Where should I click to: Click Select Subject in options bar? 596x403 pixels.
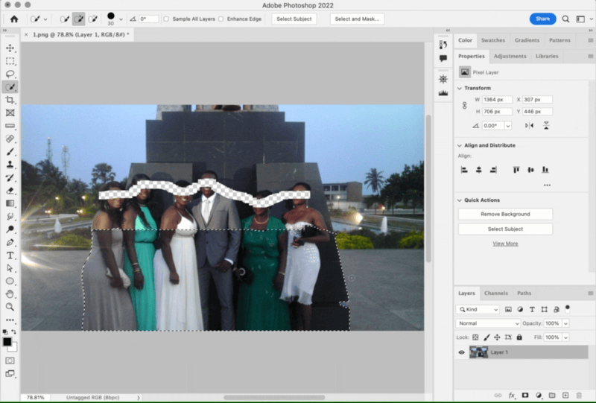[294, 19]
